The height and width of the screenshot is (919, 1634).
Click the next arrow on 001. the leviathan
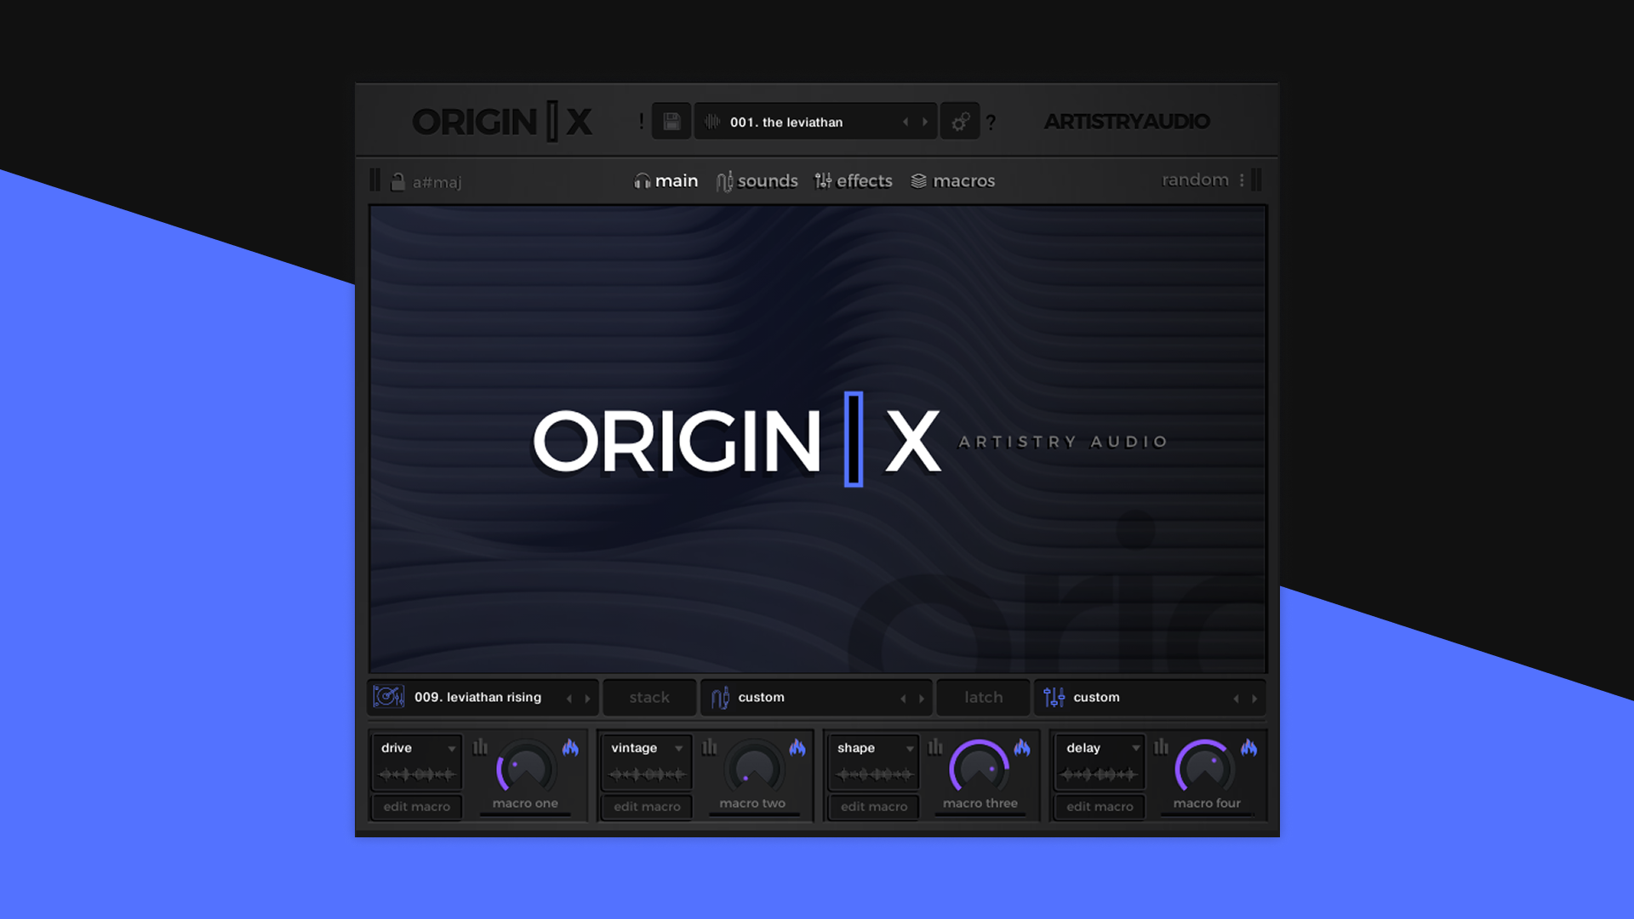point(924,121)
